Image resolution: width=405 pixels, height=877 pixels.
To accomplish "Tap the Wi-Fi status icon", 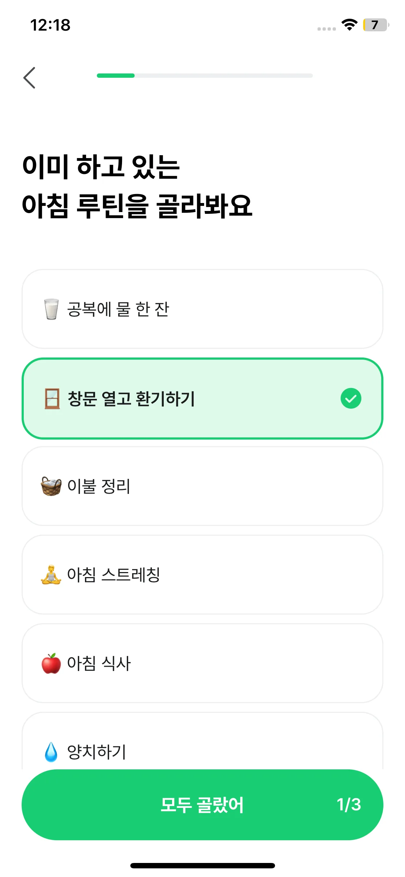I will (349, 25).
